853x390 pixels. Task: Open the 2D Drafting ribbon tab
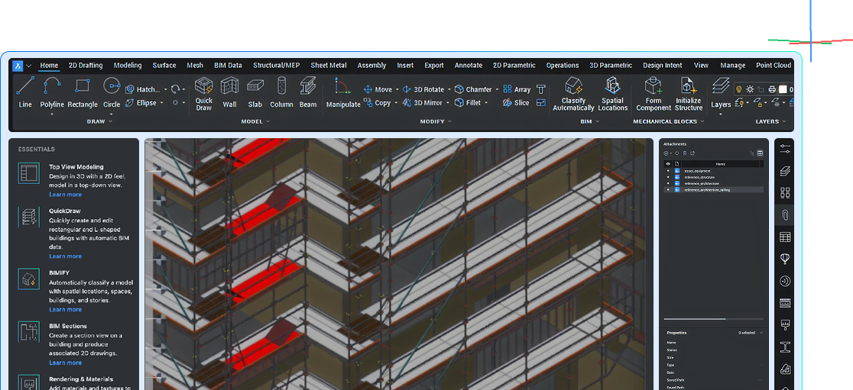(86, 65)
